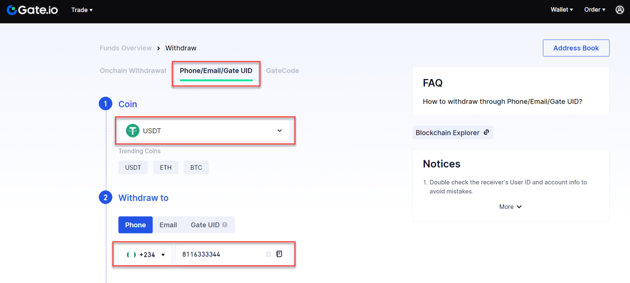Keep Phone selected as withdraw destination
The image size is (630, 283).
(x=135, y=224)
